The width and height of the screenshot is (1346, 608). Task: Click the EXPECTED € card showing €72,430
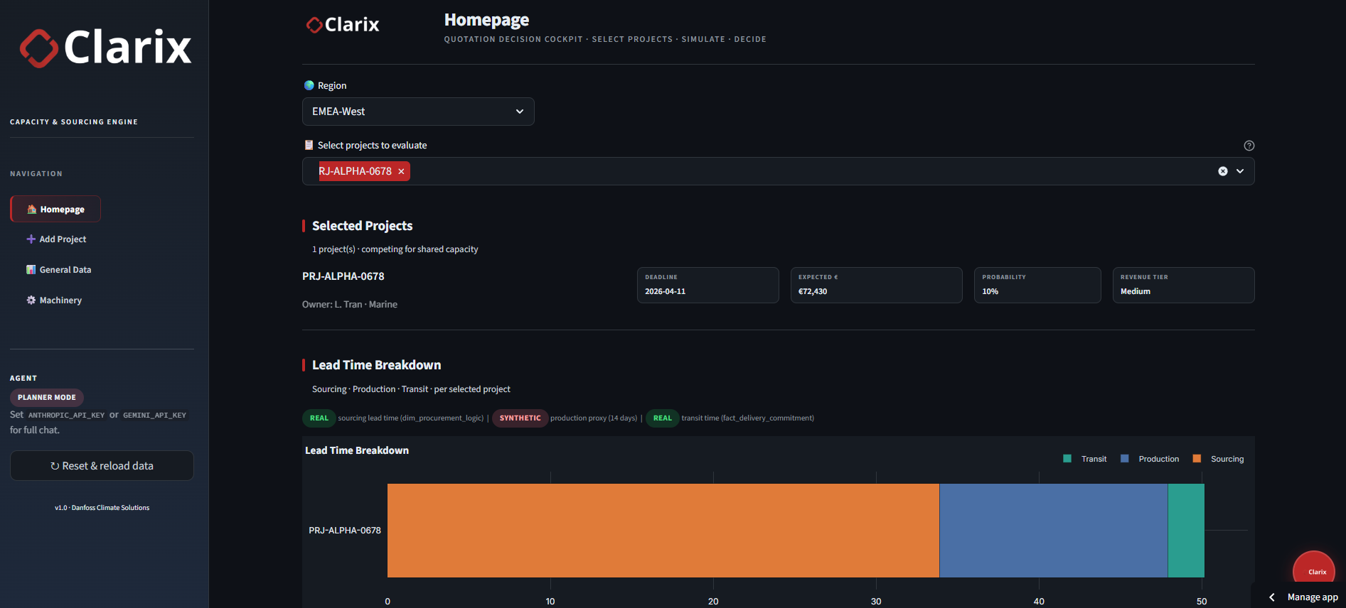pyautogui.click(x=877, y=285)
